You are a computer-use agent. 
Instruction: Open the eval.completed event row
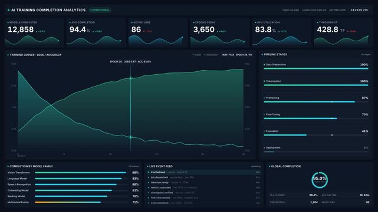[x=203, y=203]
